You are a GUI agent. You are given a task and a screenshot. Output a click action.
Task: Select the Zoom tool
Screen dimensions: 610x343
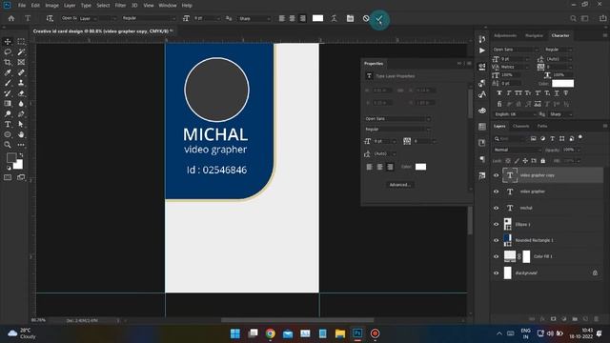pos(8,145)
